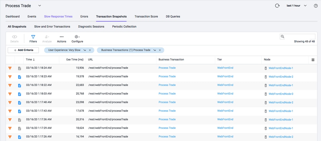The image size is (321, 141).
Task: Click the blue snapshot document icon for 1:18:23 AM
Action: [19, 77]
